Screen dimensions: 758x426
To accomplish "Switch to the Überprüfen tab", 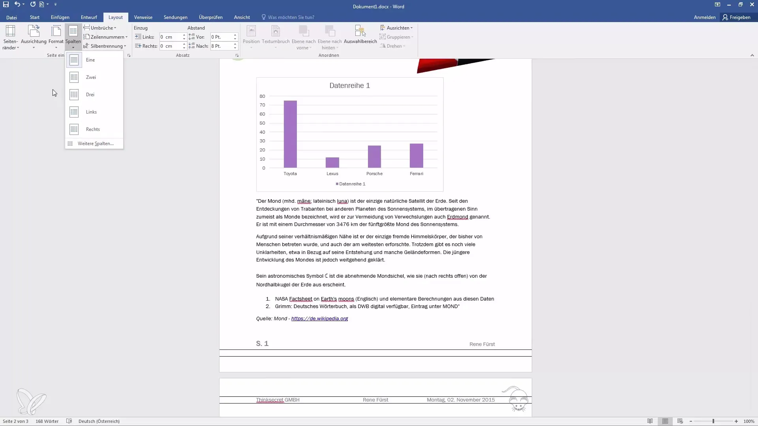I will pyautogui.click(x=211, y=17).
